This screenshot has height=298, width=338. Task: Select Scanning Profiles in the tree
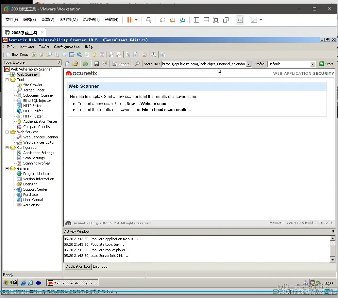[x=36, y=163]
